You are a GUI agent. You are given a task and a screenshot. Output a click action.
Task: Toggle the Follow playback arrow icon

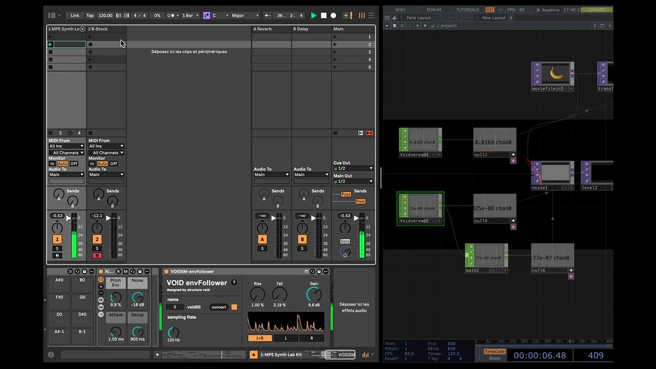(267, 15)
